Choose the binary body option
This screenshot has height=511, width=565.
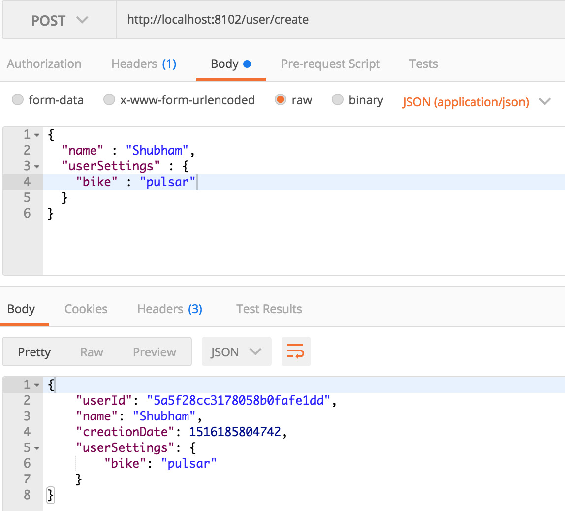point(338,100)
